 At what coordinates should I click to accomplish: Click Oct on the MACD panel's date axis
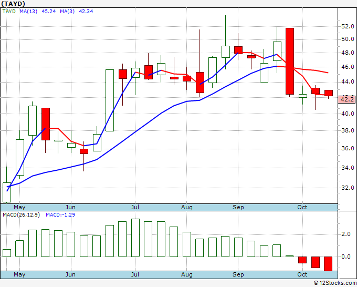pyautogui.click(x=302, y=274)
